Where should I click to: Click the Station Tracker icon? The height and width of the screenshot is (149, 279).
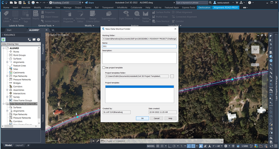point(146,14)
